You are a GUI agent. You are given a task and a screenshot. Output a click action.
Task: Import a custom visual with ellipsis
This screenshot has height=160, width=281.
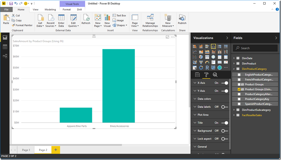226,68
